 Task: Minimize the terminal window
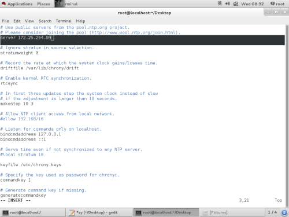268,12
